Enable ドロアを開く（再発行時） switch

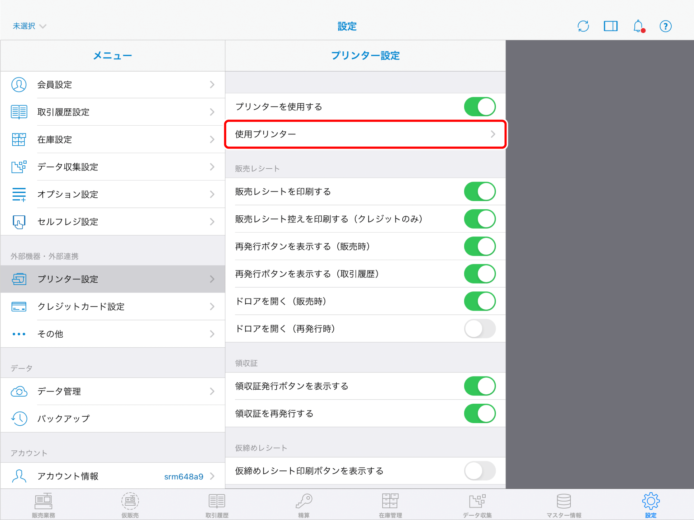pyautogui.click(x=480, y=329)
